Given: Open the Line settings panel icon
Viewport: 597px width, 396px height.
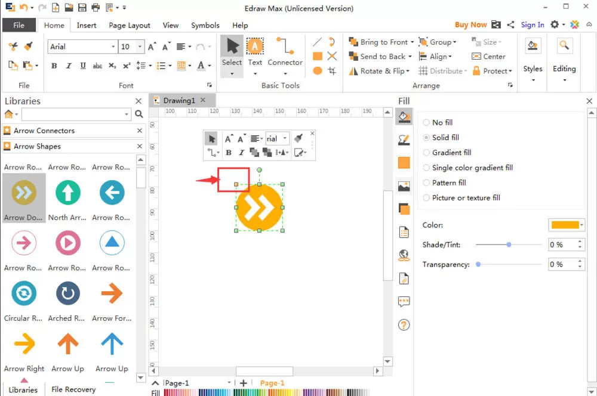Looking at the screenshot, I should point(404,140).
